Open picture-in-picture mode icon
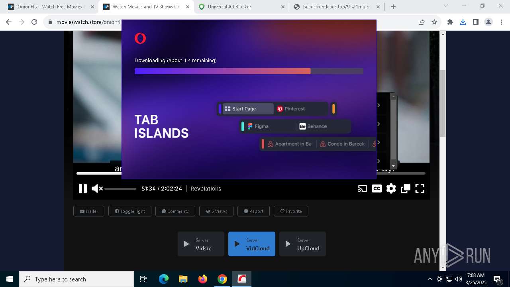This screenshot has width=510, height=287. (406, 189)
